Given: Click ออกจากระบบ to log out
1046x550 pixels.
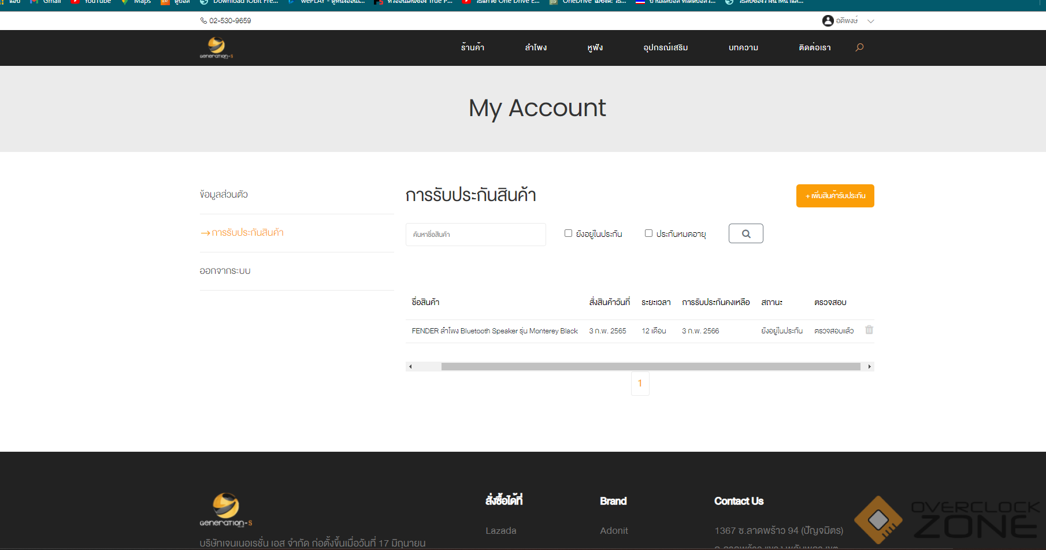Looking at the screenshot, I should [x=225, y=271].
